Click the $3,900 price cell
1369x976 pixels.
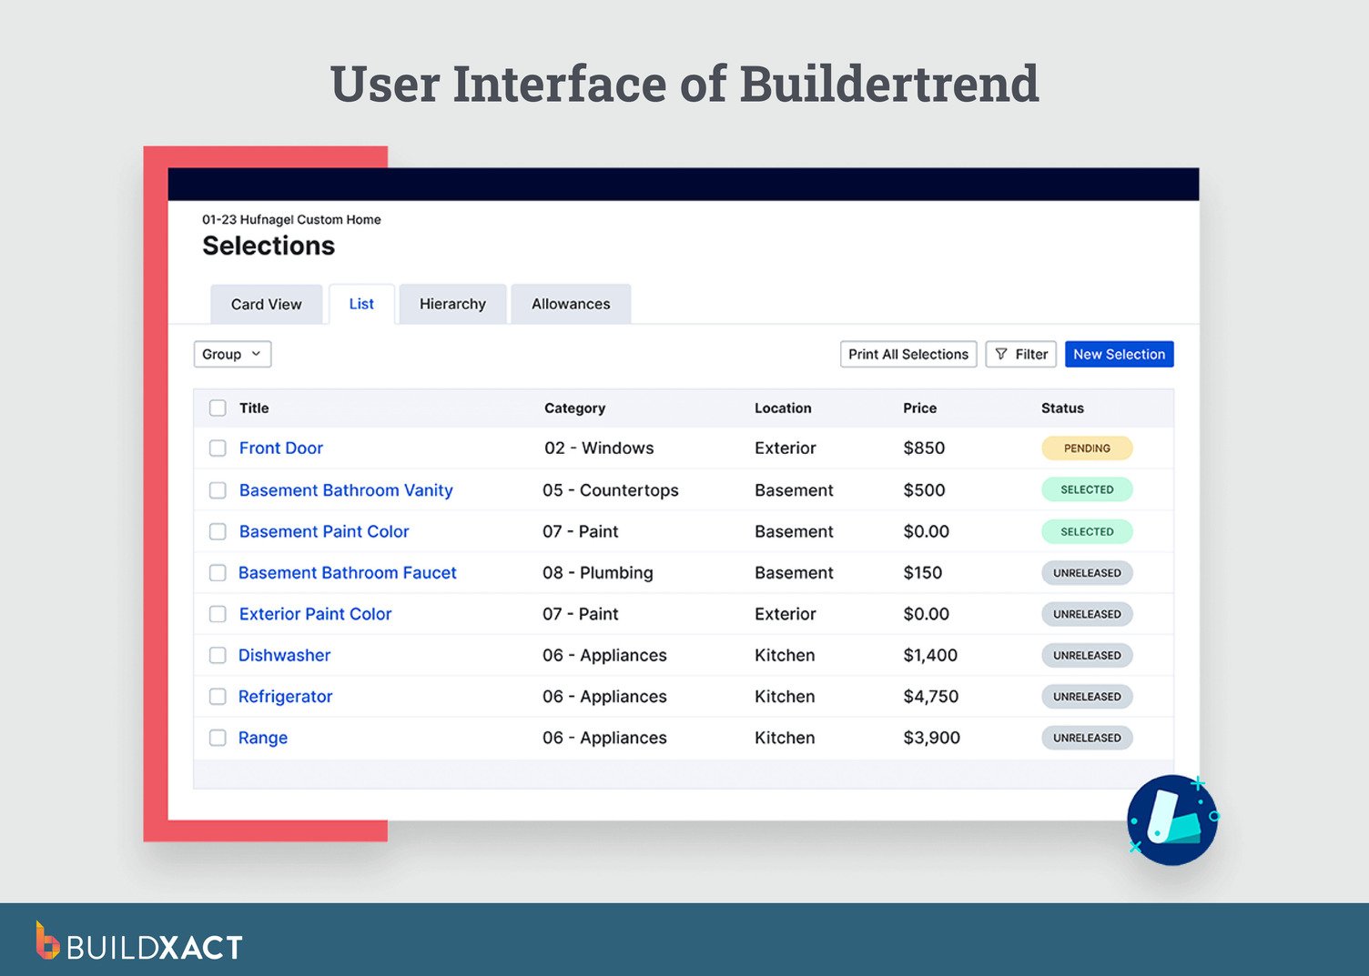931,738
